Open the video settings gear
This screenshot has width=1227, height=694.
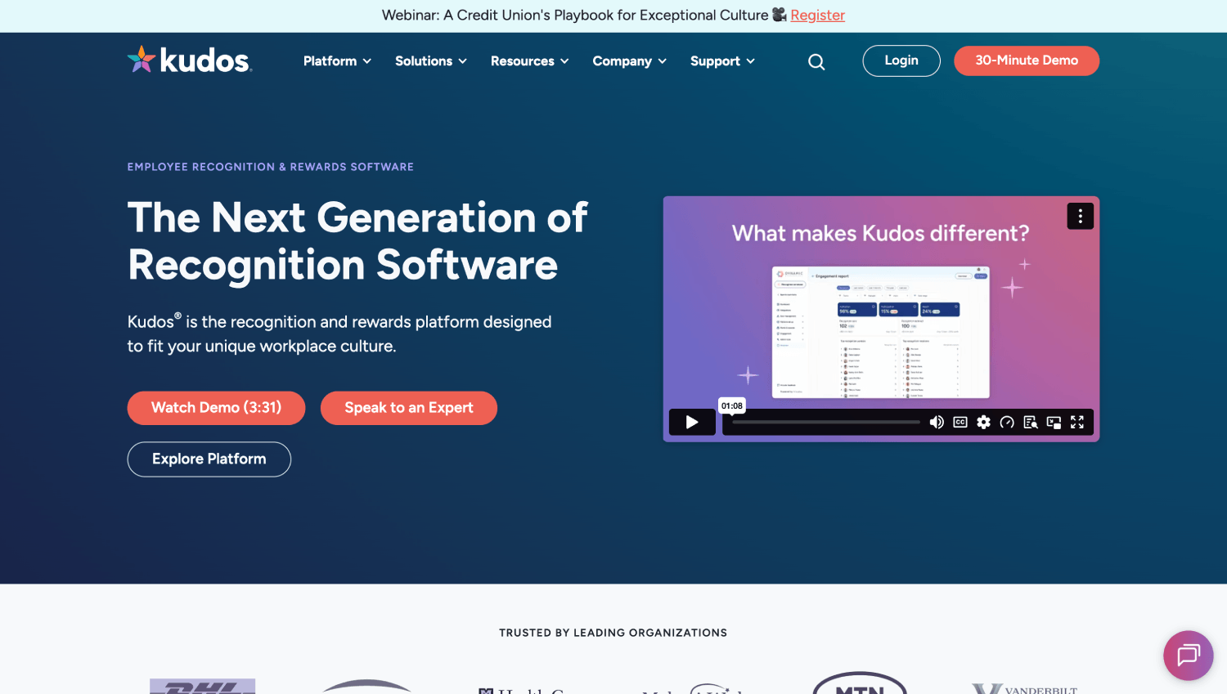[x=984, y=422]
